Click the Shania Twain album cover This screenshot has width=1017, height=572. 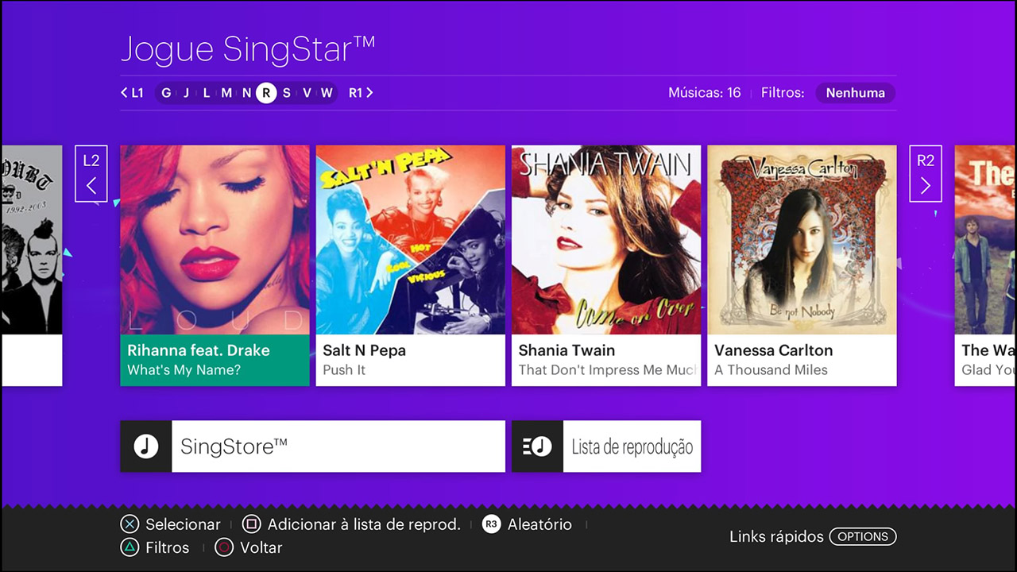click(x=605, y=238)
